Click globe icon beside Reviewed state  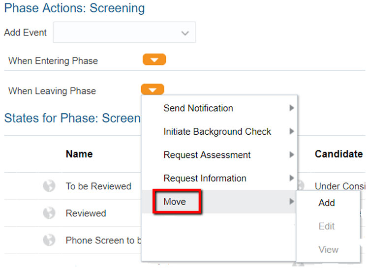coord(49,213)
